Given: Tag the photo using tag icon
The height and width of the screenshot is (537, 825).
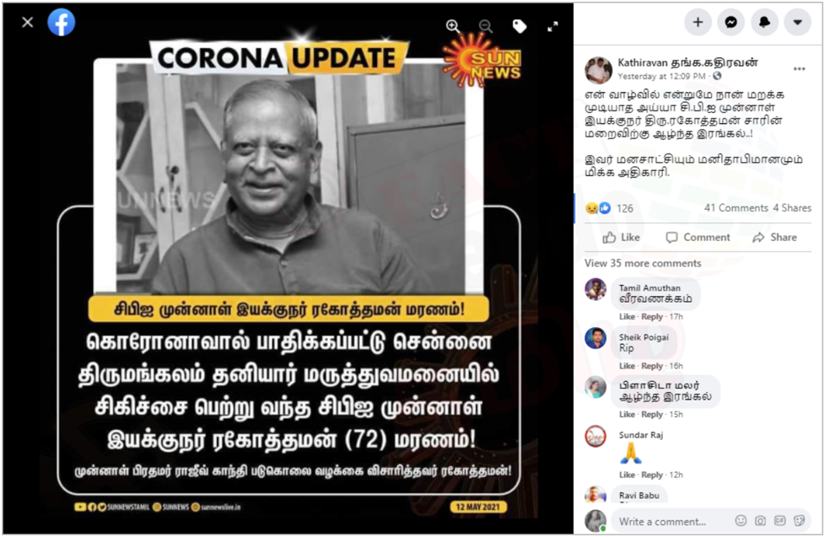Looking at the screenshot, I should (520, 26).
